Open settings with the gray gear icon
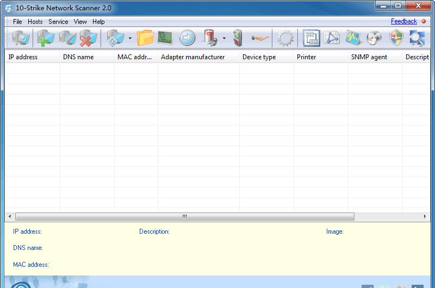This screenshot has height=288, width=435. coord(285,38)
